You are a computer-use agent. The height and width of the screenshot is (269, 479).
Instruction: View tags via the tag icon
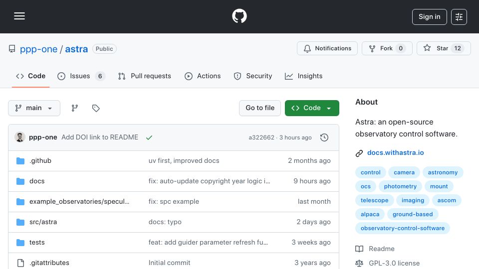(x=96, y=108)
